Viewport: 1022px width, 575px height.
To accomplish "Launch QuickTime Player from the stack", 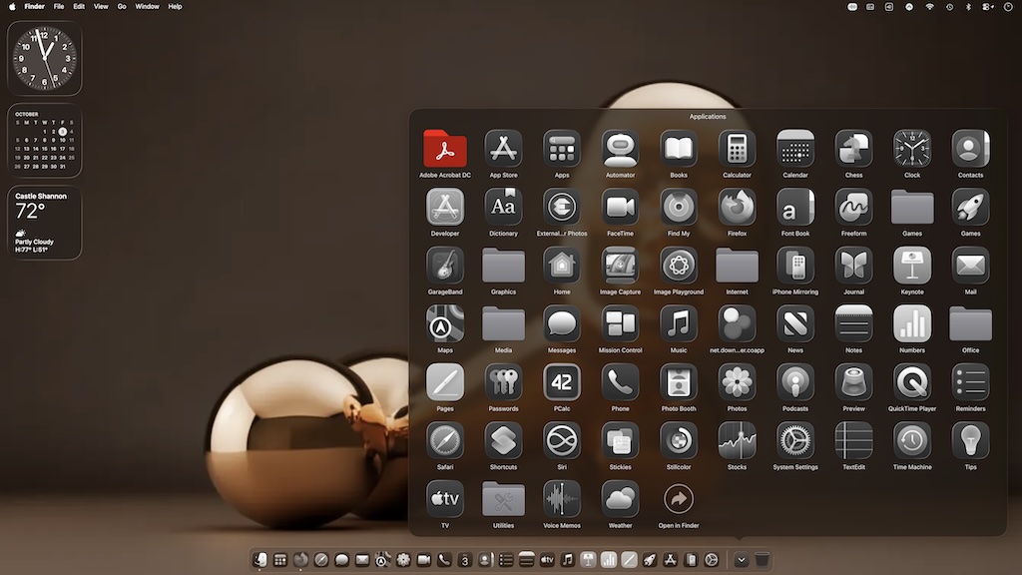I will (912, 382).
